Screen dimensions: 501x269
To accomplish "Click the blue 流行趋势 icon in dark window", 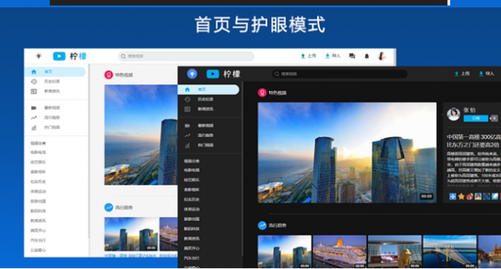I will tap(263, 225).
